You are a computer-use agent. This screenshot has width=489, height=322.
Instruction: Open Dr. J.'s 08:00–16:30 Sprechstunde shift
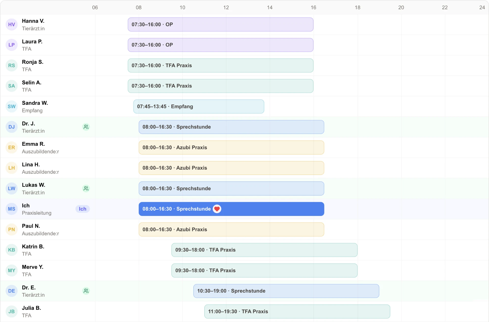(232, 127)
